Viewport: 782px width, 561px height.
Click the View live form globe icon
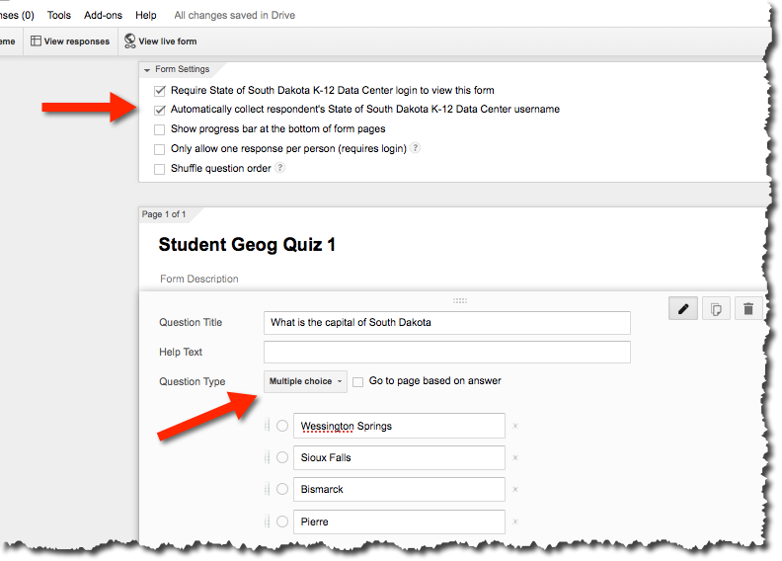point(129,40)
